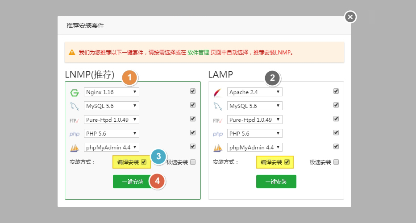Click 一键安装 button in LNMP panel
Image resolution: width=416 pixels, height=223 pixels.
(133, 182)
